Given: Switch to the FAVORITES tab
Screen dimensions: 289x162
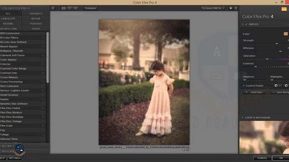Looking at the screenshot, I should pyautogui.click(x=36, y=13).
